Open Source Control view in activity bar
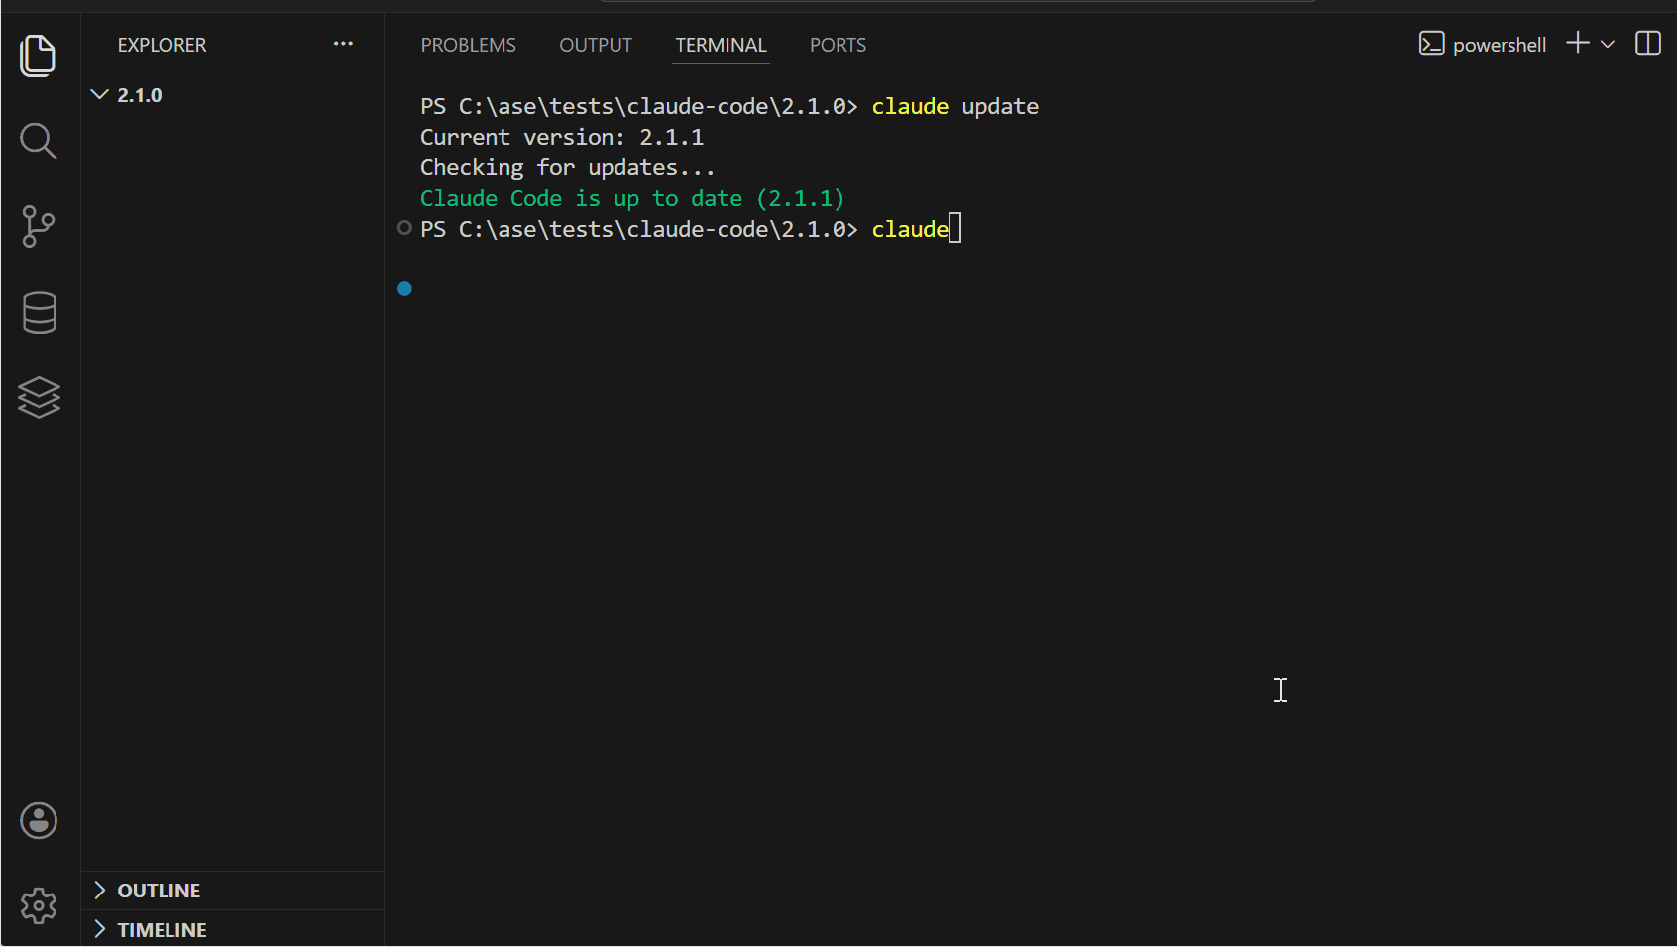Image resolution: width=1677 pixels, height=947 pixels. 39,227
